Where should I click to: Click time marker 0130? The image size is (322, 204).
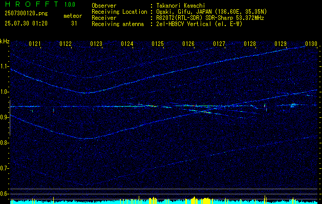311,43
